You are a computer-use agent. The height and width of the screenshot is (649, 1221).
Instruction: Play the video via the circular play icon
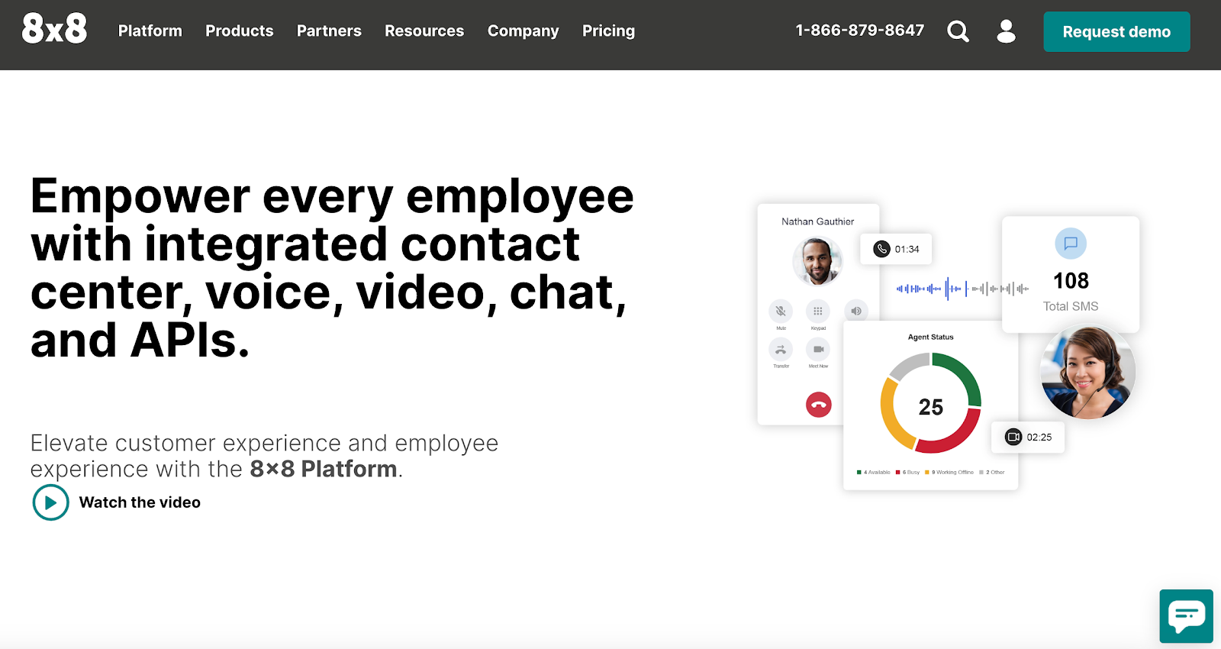coord(51,502)
